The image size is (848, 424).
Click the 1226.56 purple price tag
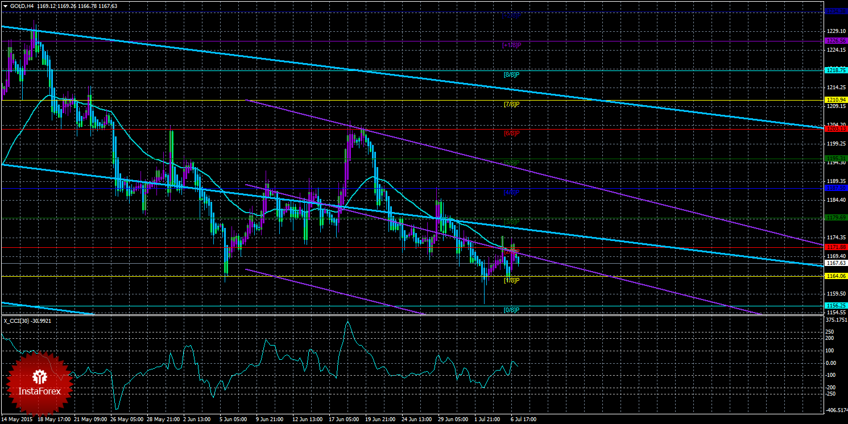point(835,41)
